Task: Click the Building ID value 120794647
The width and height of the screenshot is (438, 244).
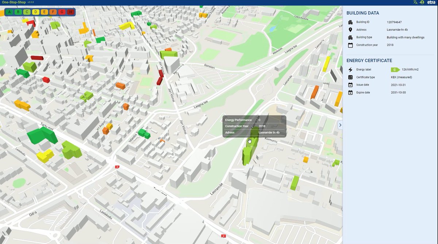Action: [x=394, y=22]
